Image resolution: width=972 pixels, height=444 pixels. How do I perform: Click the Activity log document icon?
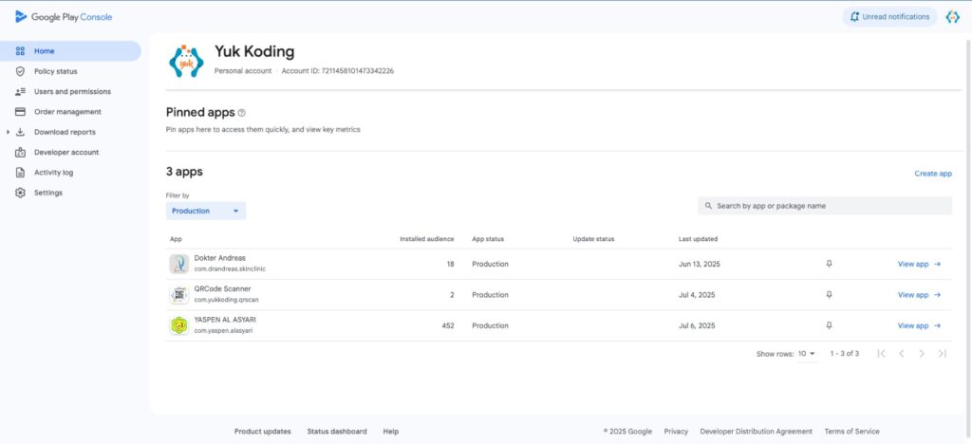(20, 173)
